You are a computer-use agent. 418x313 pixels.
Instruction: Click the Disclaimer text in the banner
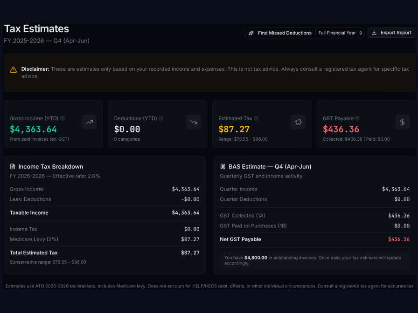(x=215, y=72)
